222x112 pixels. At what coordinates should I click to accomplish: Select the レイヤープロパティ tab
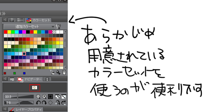coord(26,110)
